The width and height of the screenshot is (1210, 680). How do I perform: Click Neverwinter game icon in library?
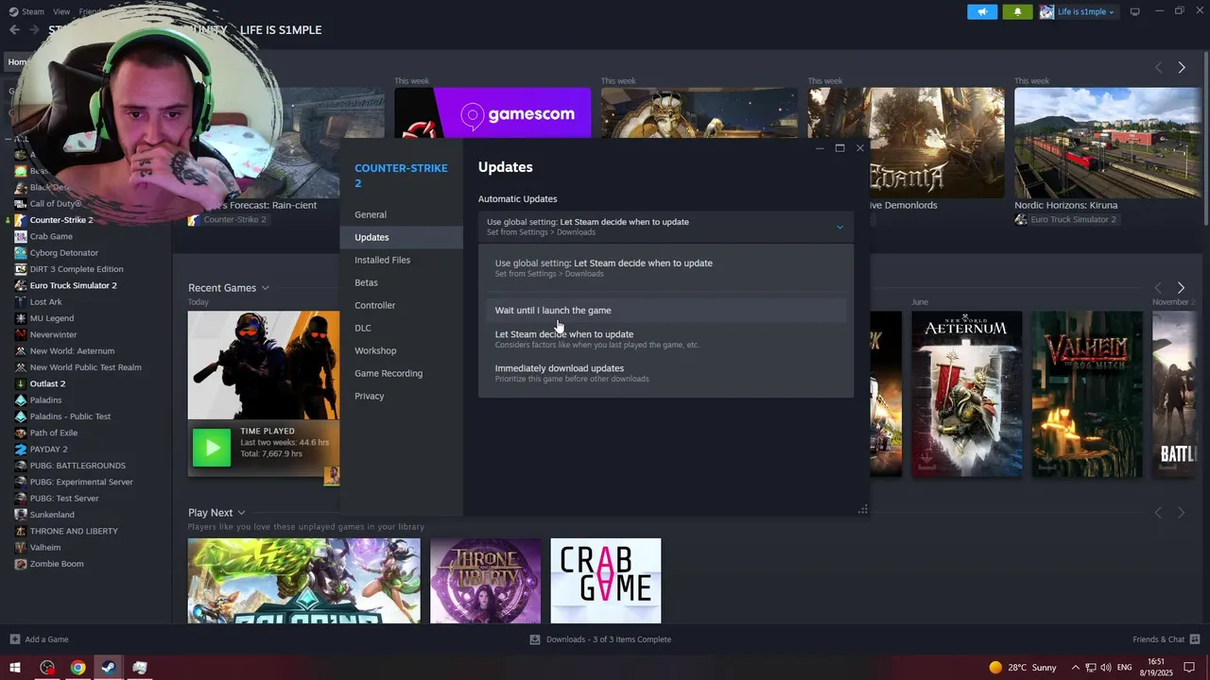(21, 334)
